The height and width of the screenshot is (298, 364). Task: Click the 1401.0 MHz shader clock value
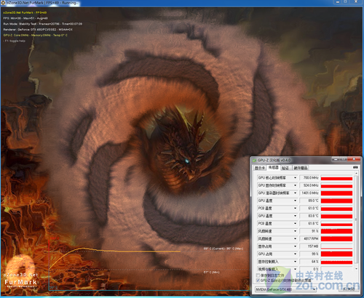[x=309, y=193]
